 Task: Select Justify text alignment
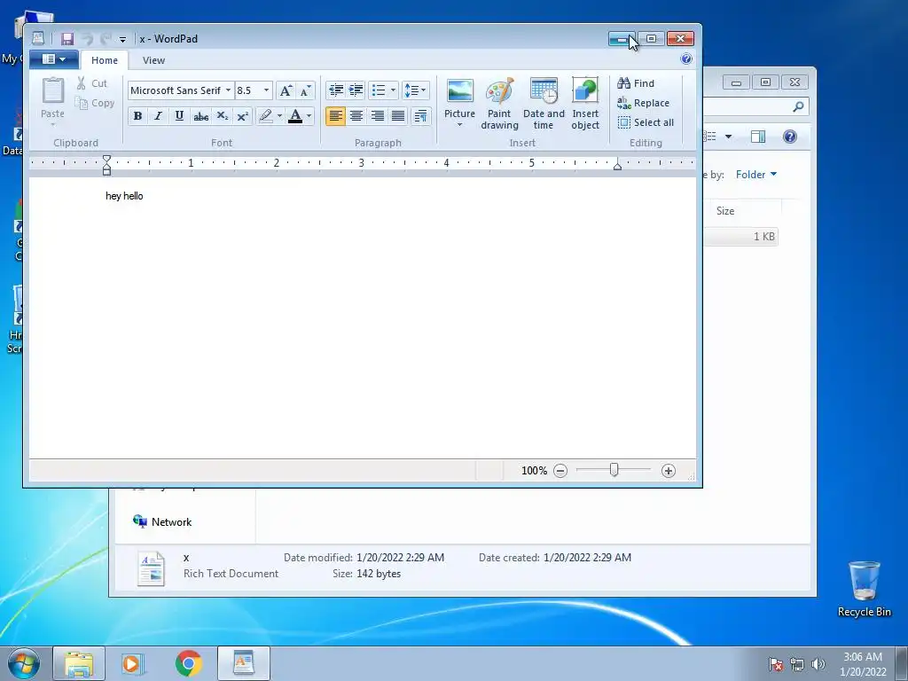pyautogui.click(x=398, y=116)
